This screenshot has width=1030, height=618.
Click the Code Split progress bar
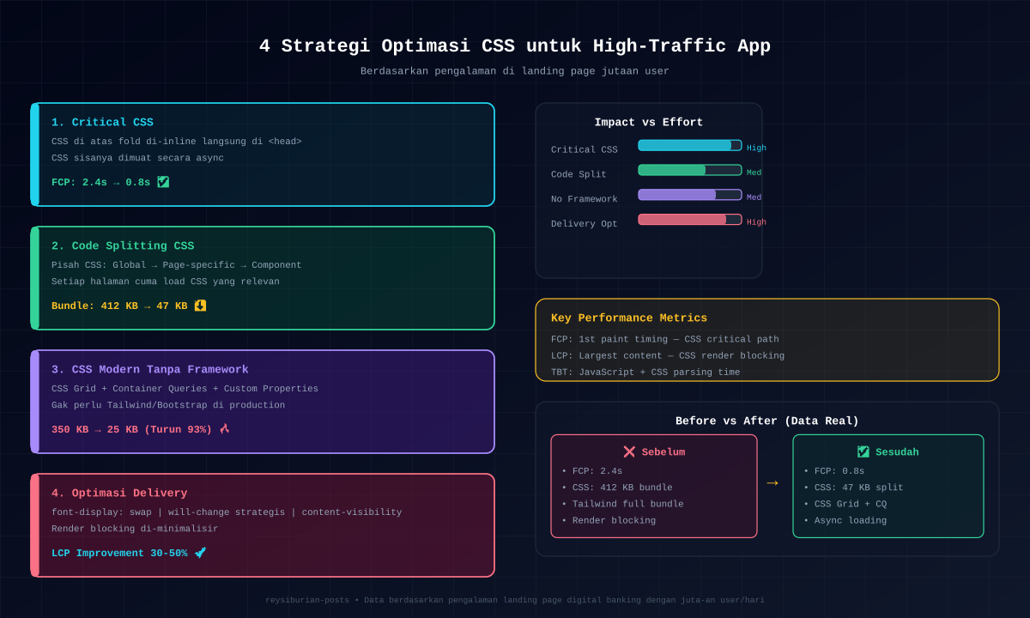[x=690, y=170]
